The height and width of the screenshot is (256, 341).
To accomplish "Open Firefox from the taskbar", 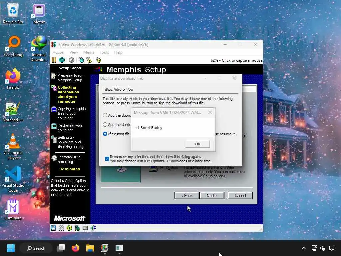I will [76, 248].
